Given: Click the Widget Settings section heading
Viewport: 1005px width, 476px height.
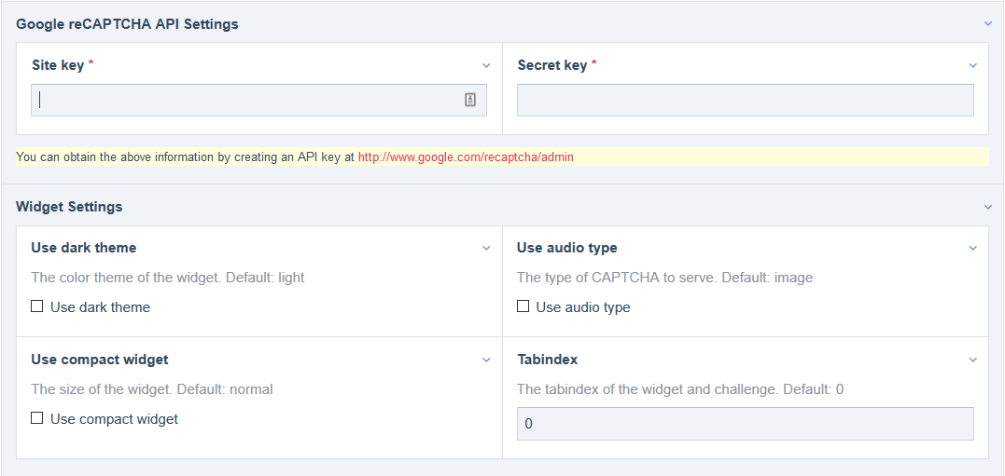Looking at the screenshot, I should point(69,207).
